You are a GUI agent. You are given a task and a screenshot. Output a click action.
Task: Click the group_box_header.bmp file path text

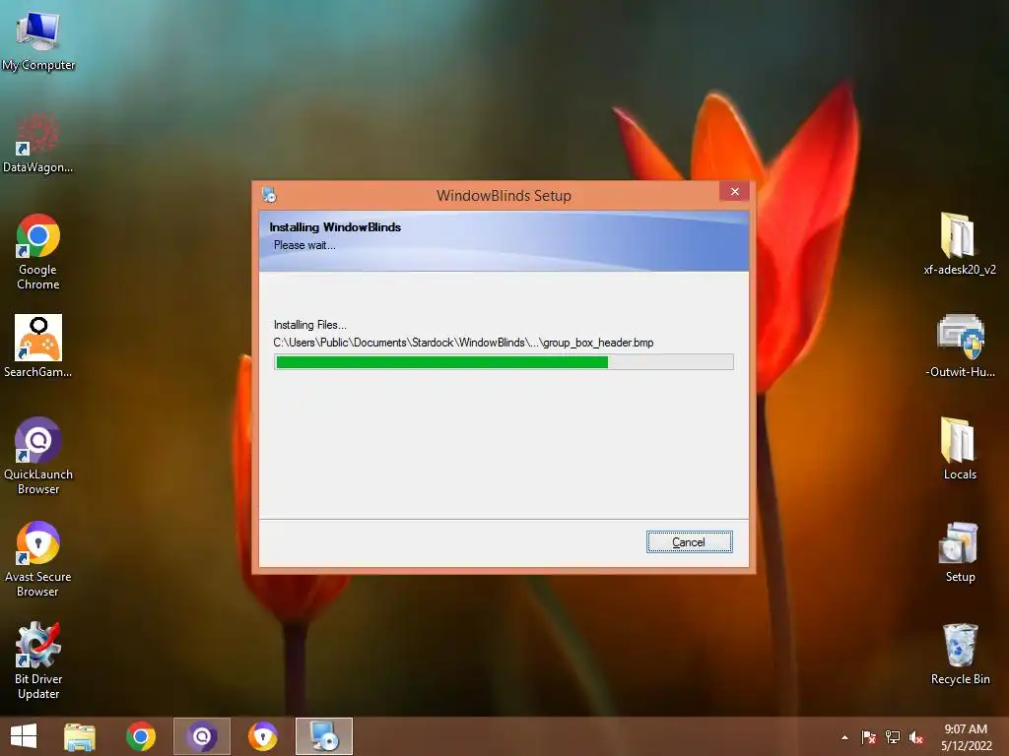463,343
